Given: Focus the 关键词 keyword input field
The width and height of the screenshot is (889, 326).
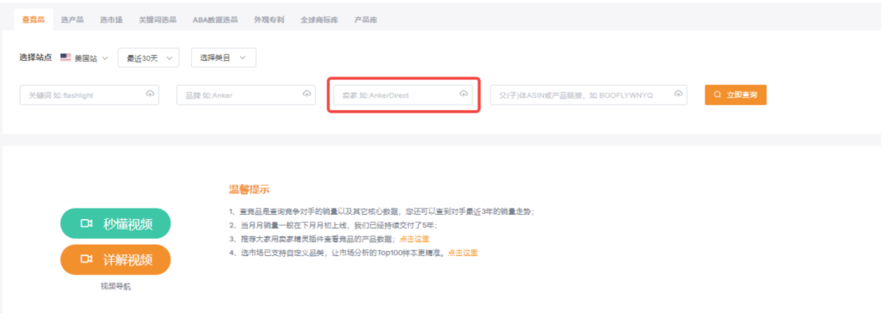Looking at the screenshot, I should (x=90, y=95).
